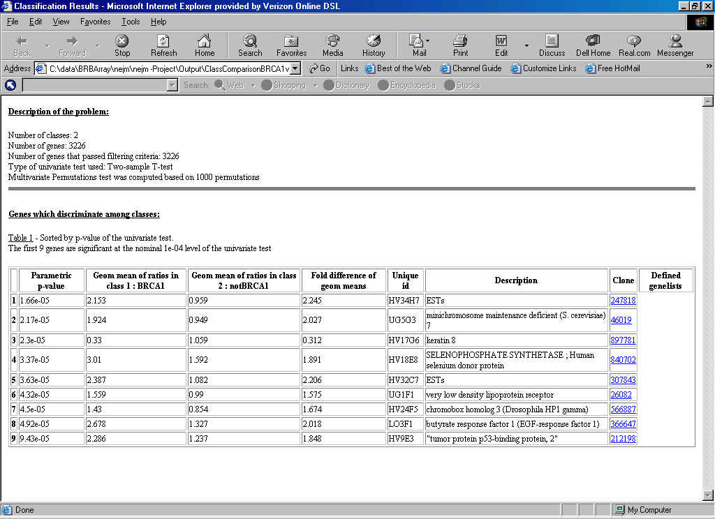The height and width of the screenshot is (519, 715).
Task: Open clone link 26082
Action: pyautogui.click(x=621, y=395)
